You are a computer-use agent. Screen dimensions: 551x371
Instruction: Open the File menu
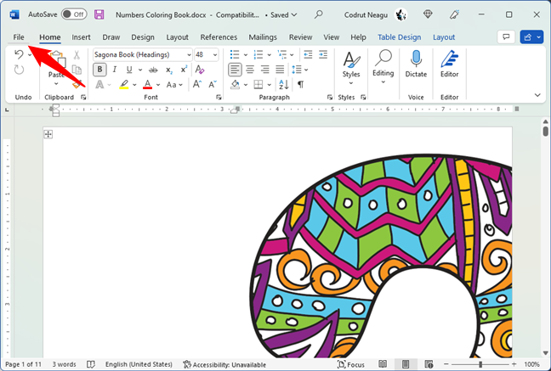tap(19, 37)
